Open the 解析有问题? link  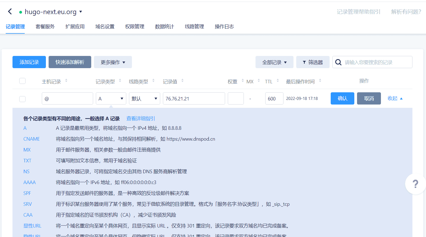click(406, 12)
